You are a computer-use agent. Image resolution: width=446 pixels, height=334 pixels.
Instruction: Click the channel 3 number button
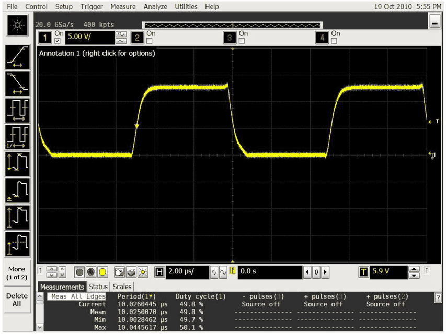click(230, 38)
